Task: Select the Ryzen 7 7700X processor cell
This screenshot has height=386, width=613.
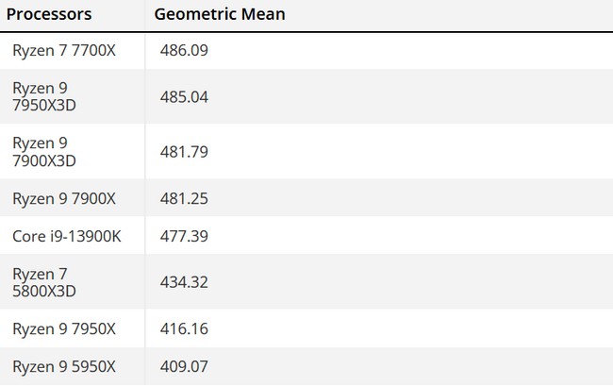Action: [x=64, y=51]
